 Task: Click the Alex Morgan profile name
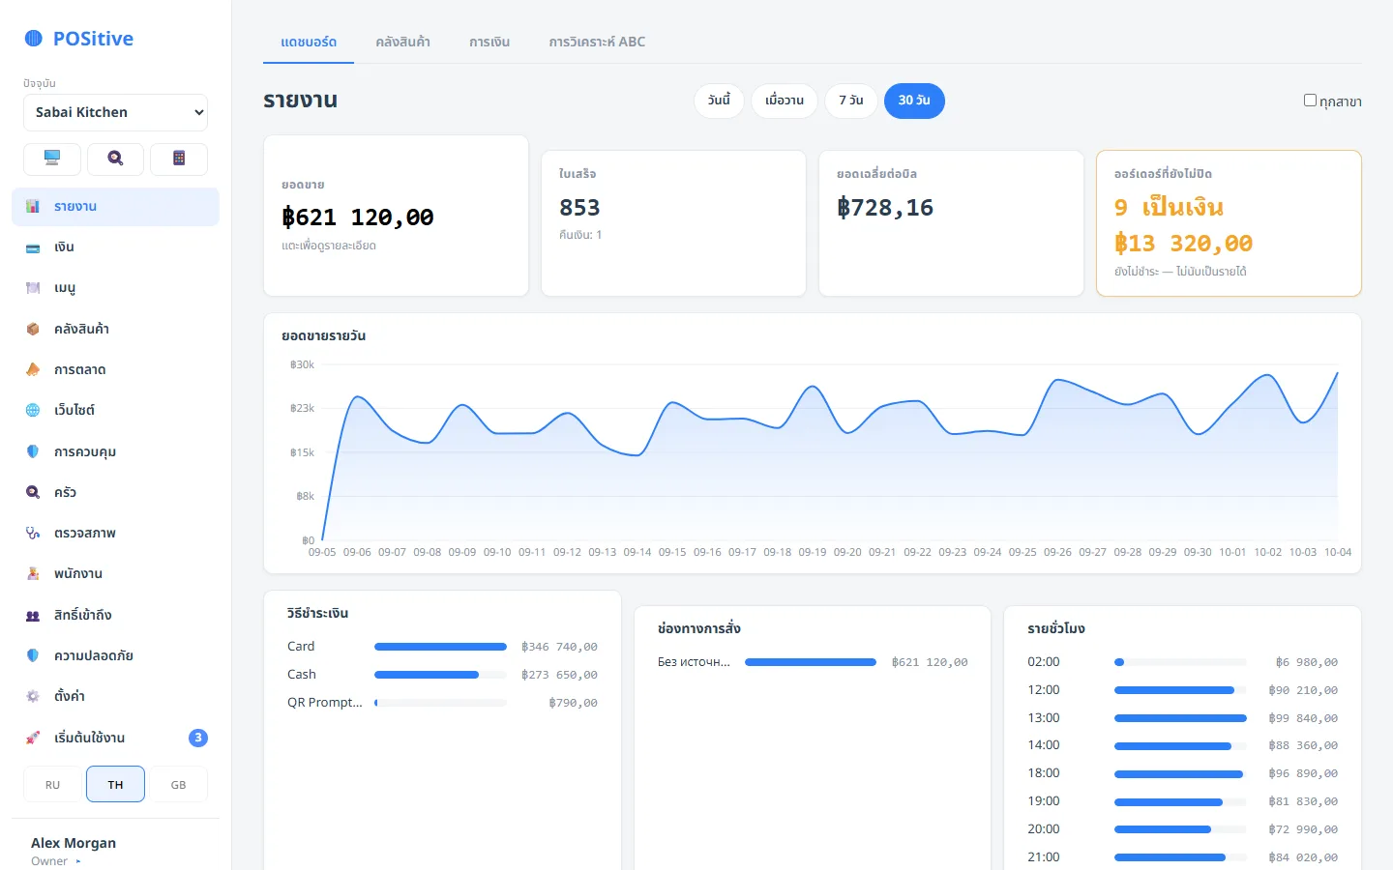[74, 843]
